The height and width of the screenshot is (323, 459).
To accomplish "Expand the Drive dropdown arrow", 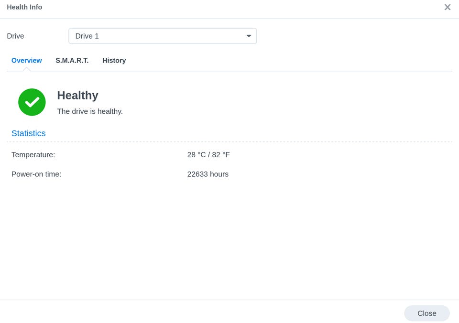I will [x=249, y=36].
